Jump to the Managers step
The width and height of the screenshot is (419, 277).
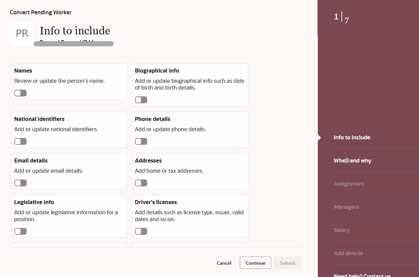(346, 207)
